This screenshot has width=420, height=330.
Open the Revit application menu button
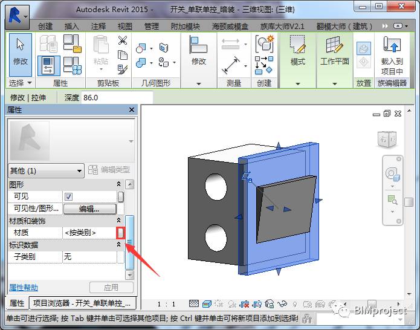[17, 17]
